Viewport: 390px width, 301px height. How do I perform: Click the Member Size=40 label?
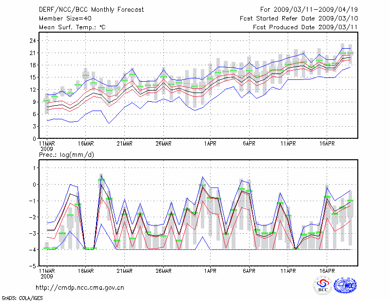click(x=61, y=18)
